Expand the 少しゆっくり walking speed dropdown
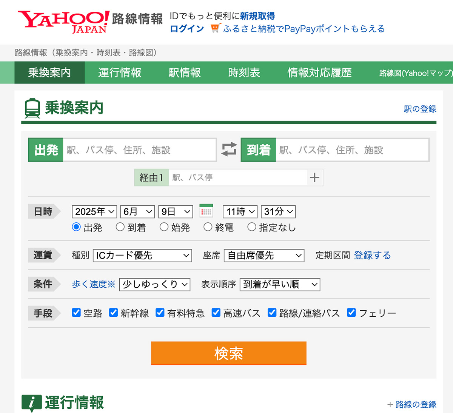 [x=155, y=284]
